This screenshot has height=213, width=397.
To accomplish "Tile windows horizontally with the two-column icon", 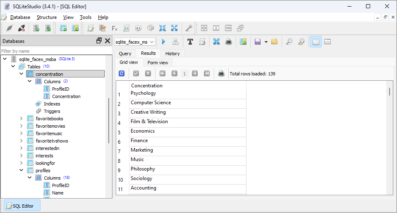I will (216, 28).
